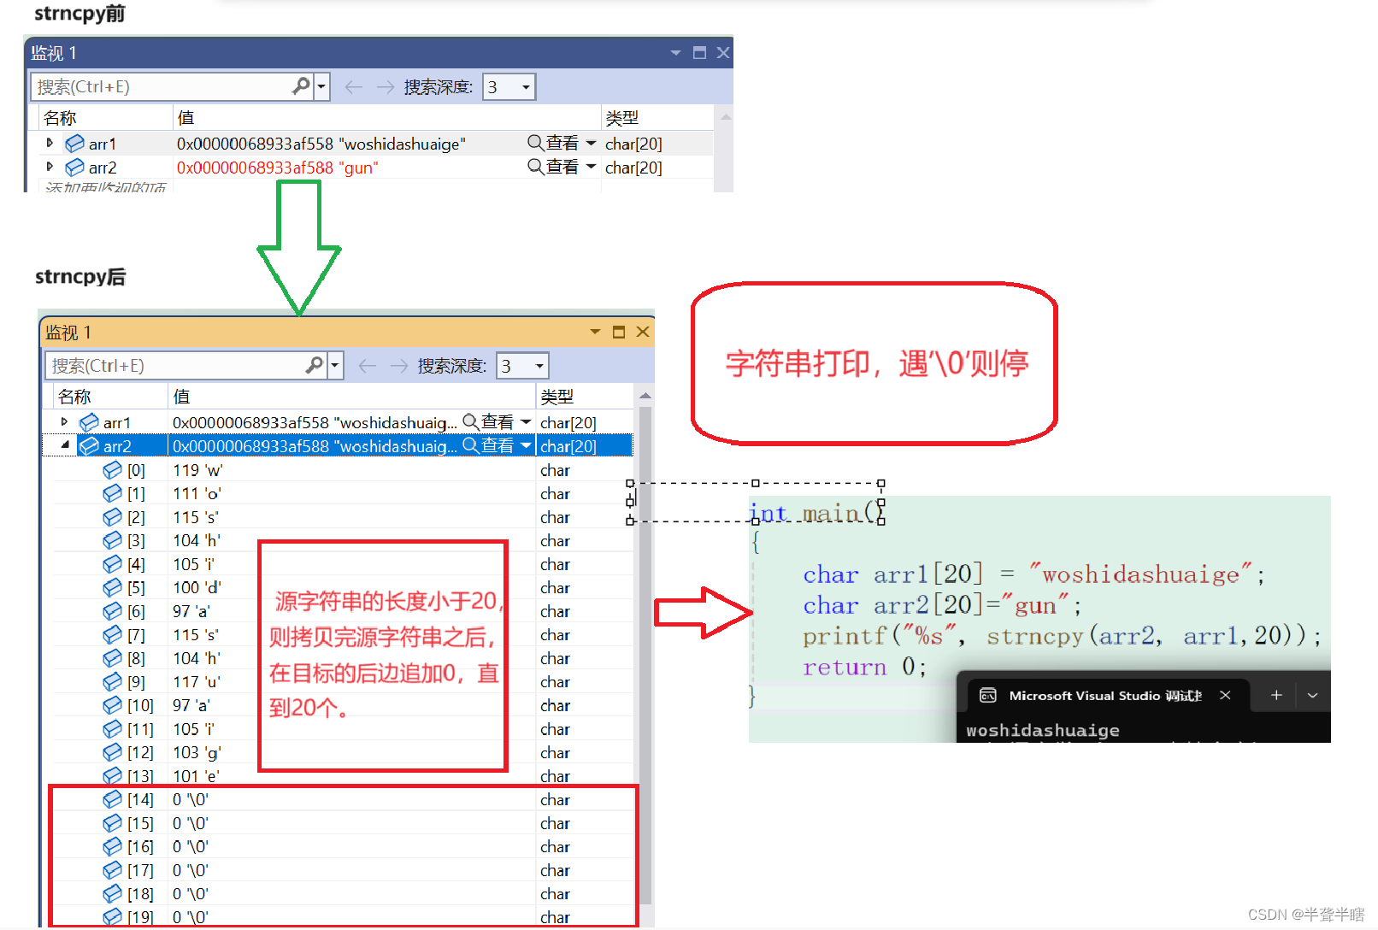
Task: Click the search box in the upper Watch 1 panel
Action: click(162, 87)
